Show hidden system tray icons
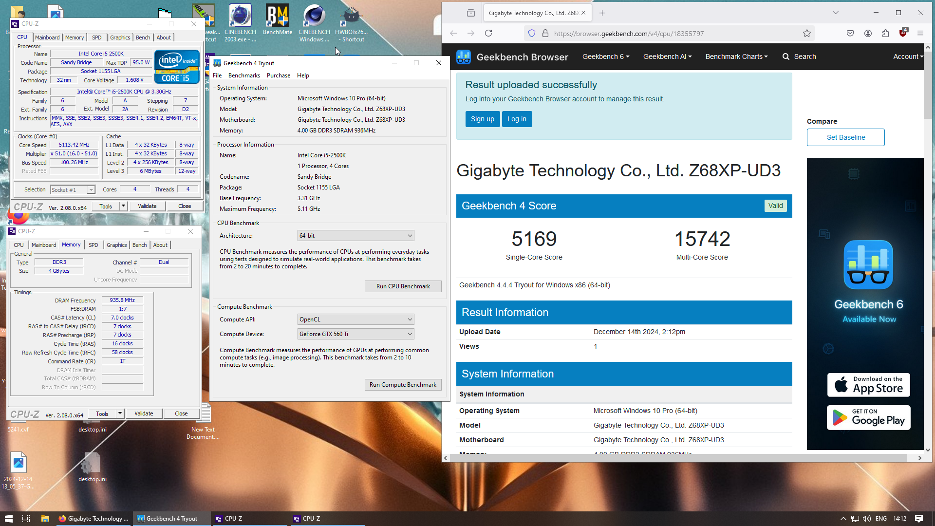The width and height of the screenshot is (935, 526). [x=843, y=519]
